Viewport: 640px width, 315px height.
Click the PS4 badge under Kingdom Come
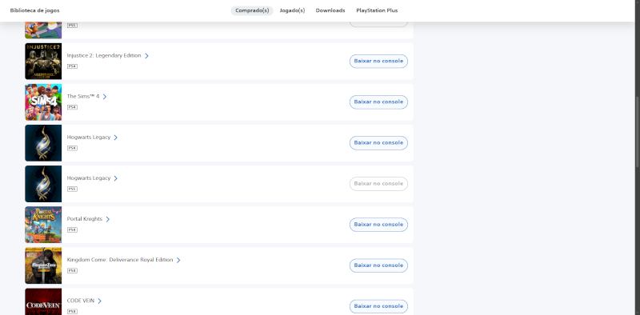point(72,270)
